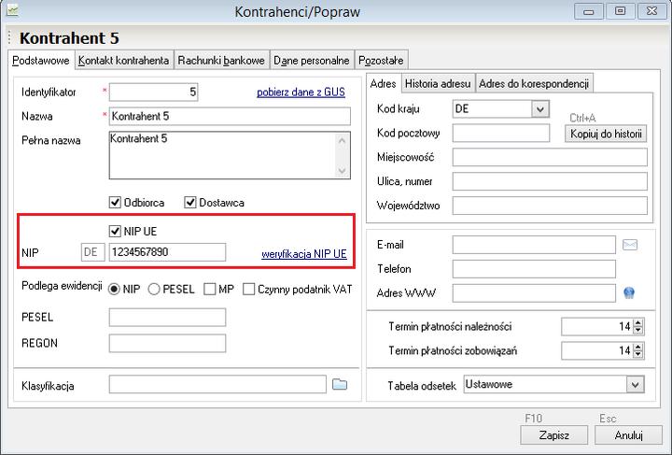Click Kopiuj do historii button

coord(606,134)
